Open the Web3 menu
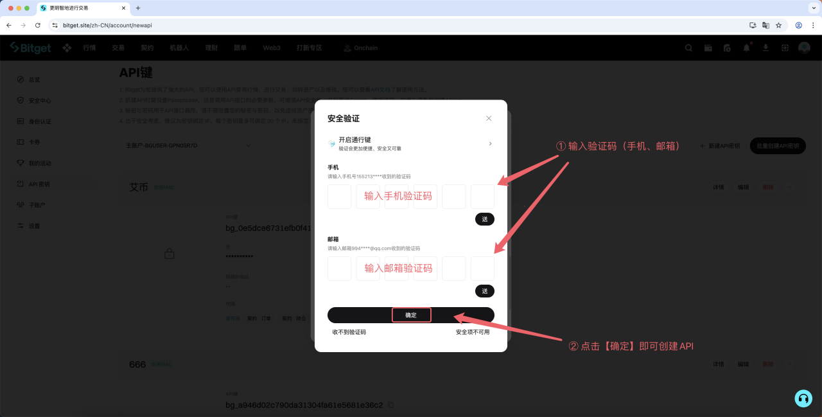Viewport: 822px width, 417px height. click(x=272, y=48)
